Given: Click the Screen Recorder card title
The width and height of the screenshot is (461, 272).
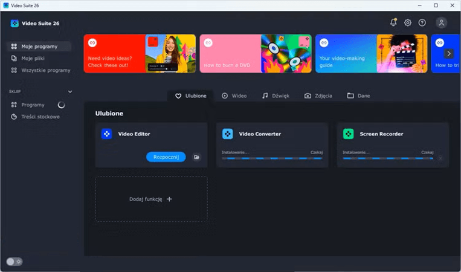Looking at the screenshot, I should point(381,134).
